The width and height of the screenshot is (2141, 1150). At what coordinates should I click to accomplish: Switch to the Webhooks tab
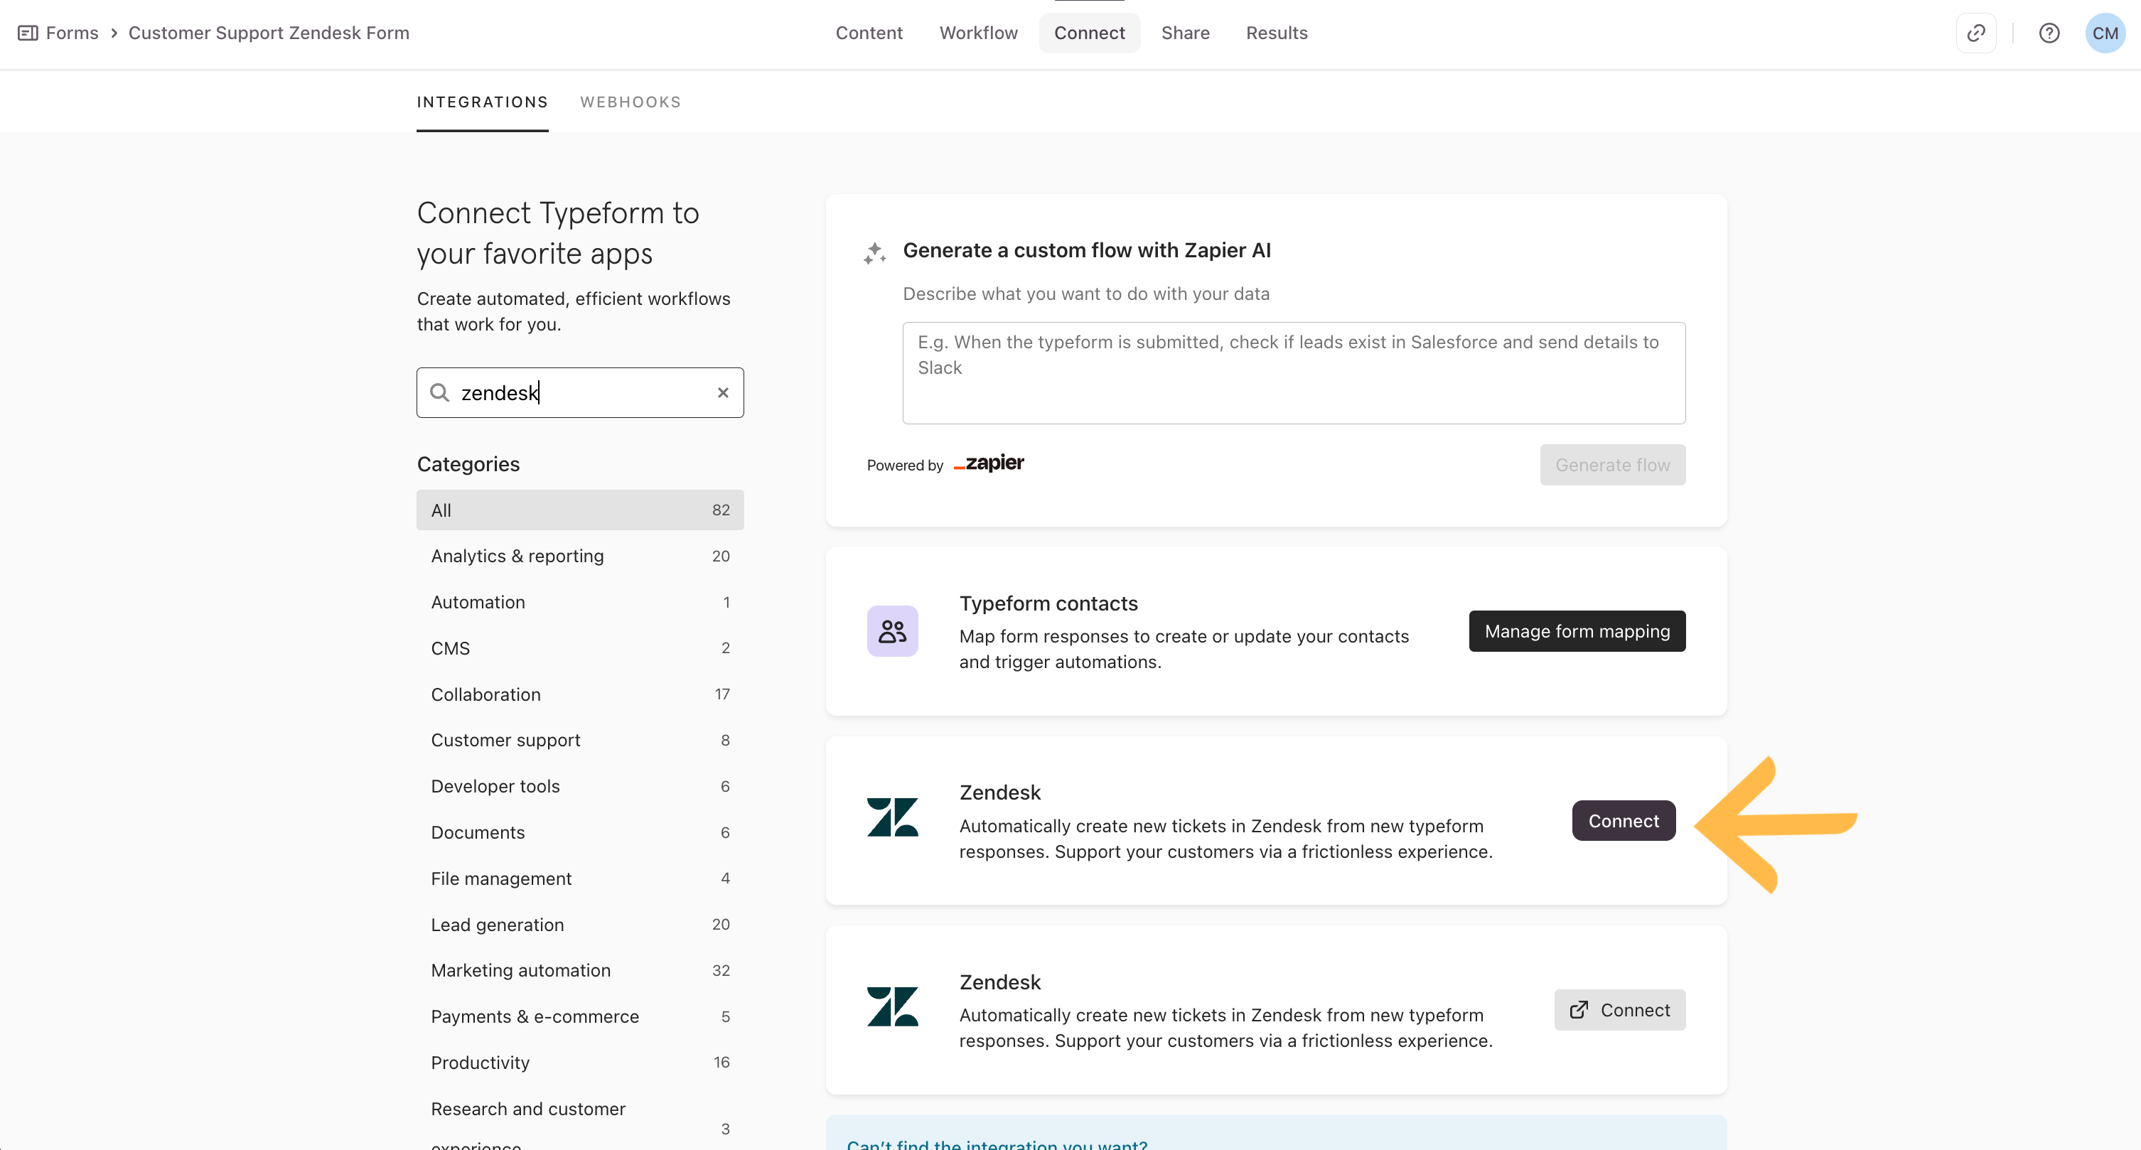[x=630, y=102]
